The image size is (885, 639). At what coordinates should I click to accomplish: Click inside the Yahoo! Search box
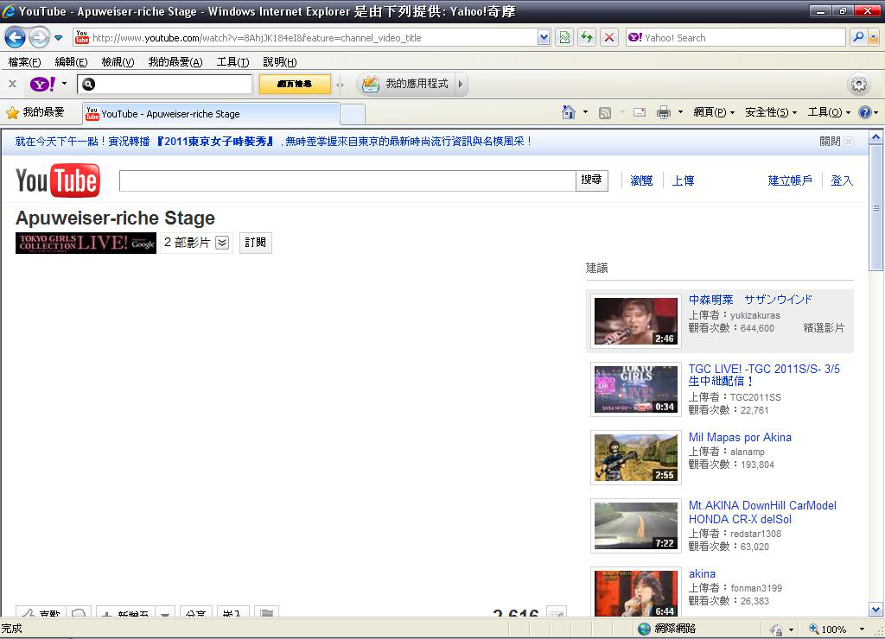point(735,38)
